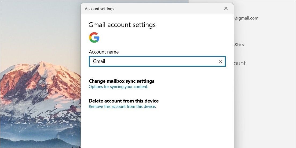Select Delete account from this device heading
The width and height of the screenshot is (296, 148).
pyautogui.click(x=124, y=101)
